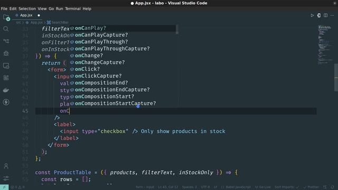Choose onCompositionEndCapture? suggestion
The width and height of the screenshot is (338, 190).
[x=123, y=90]
